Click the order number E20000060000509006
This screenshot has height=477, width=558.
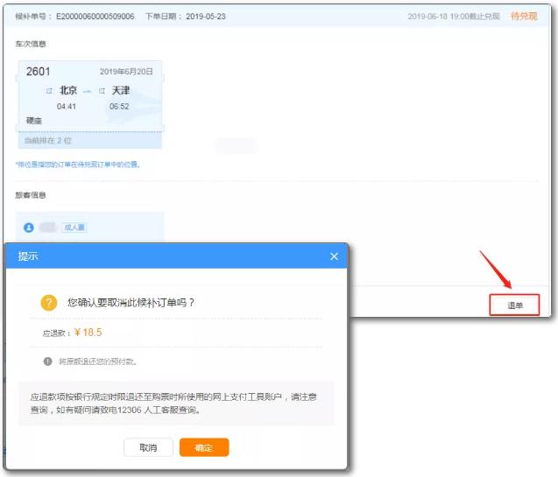(x=95, y=17)
